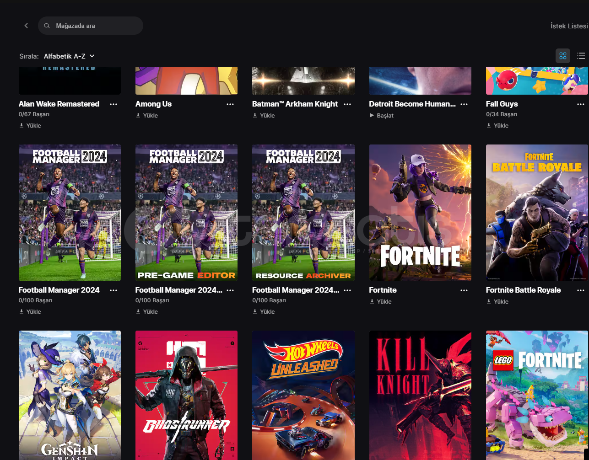Viewport: 589px width, 460px height.
Task: Click Yükle under Resource Archiver card
Action: click(x=264, y=311)
